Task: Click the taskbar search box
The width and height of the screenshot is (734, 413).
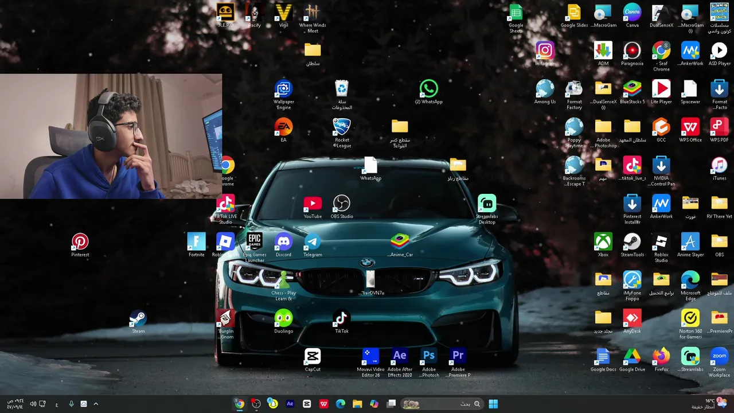Action: [x=442, y=404]
